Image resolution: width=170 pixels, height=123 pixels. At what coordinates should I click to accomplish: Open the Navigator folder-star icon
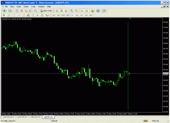(26, 11)
